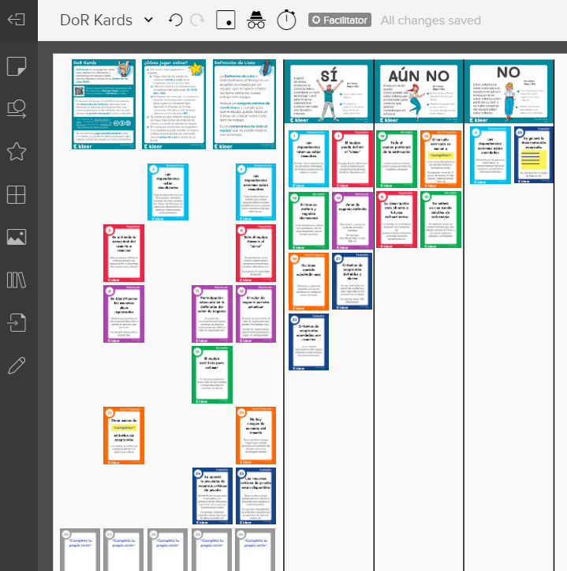Select dark blue card number 25
The image size is (567, 571).
tap(256, 496)
